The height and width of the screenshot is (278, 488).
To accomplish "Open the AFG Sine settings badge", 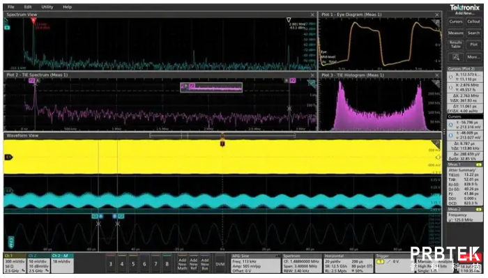I will point(256,263).
